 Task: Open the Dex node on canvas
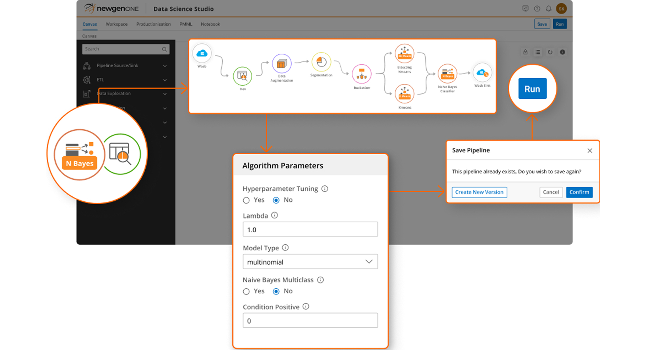pos(242,76)
